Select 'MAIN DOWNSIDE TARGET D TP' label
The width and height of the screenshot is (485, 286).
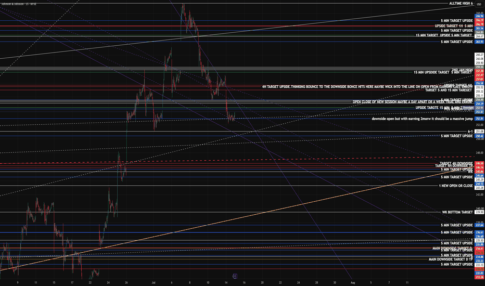click(x=451, y=259)
